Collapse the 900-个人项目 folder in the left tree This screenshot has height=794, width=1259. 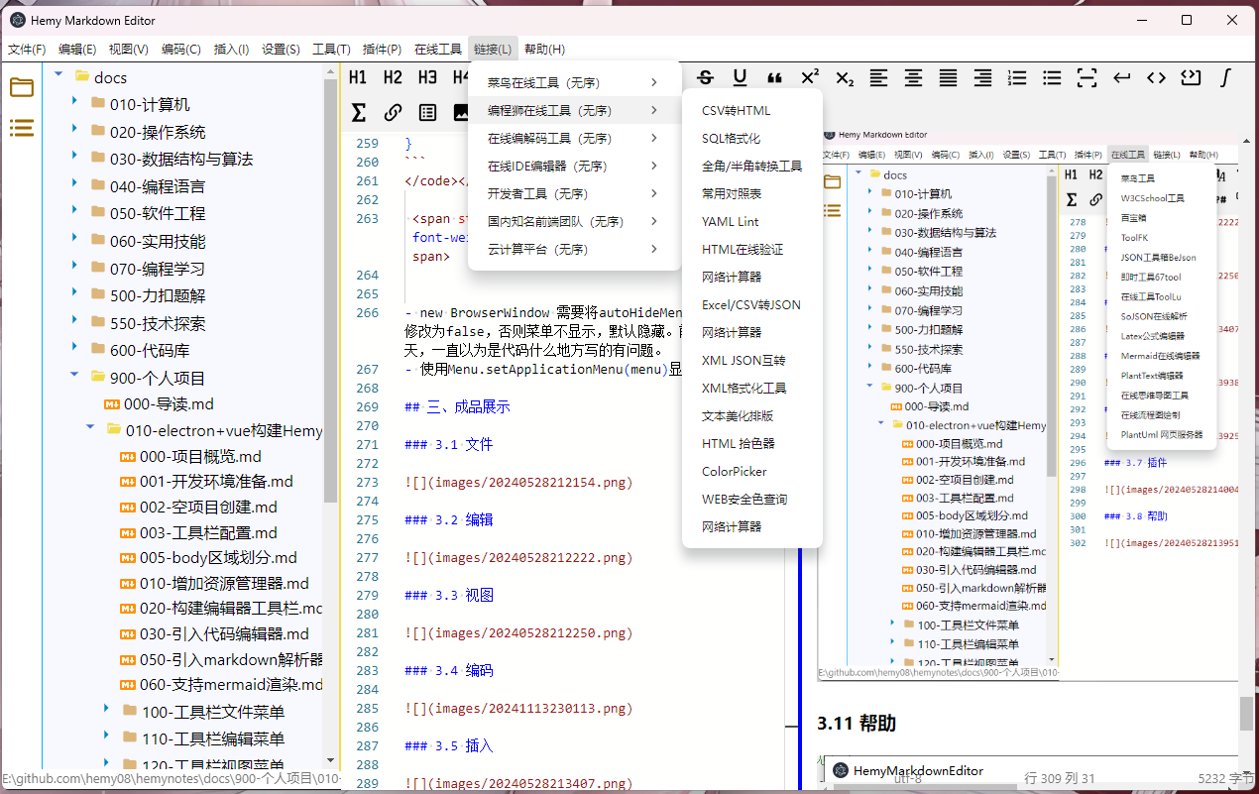pos(74,376)
